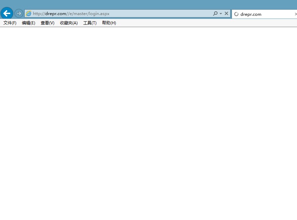Stop page loading with the X button

[226, 14]
